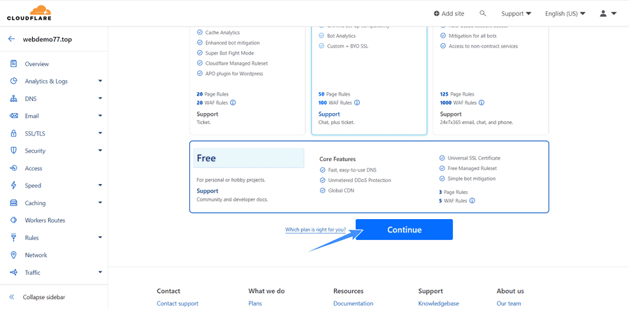The image size is (629, 309).
Task: Click 'APO plugin for Wordpress' feature text
Action: [234, 74]
